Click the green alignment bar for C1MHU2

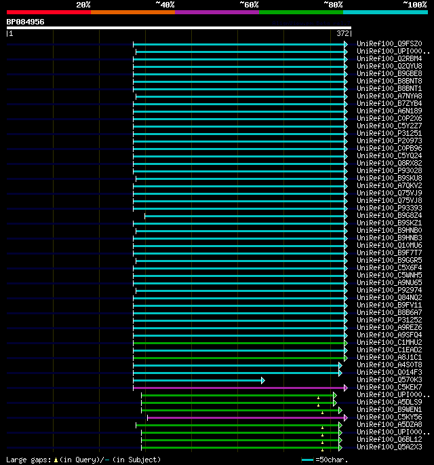tap(239, 343)
